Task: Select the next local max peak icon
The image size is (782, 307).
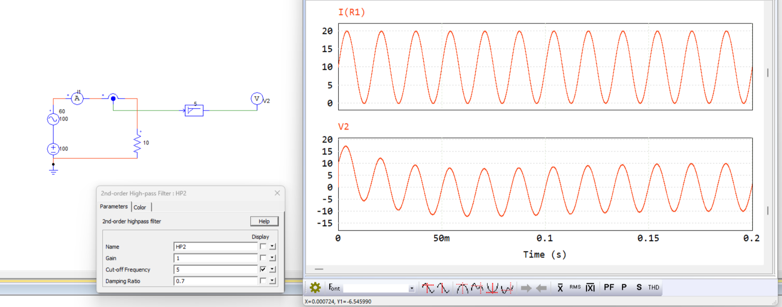Action: pyautogui.click(x=462, y=288)
